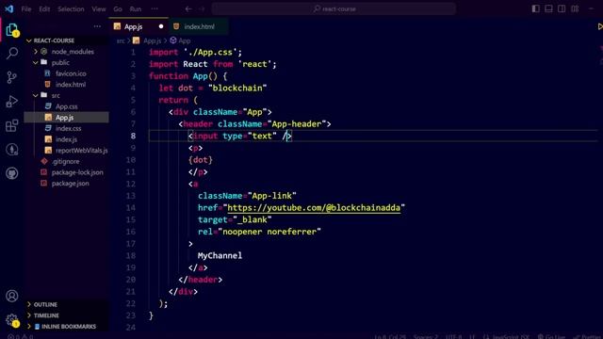The width and height of the screenshot is (603, 339).
Task: Open the Go menu
Action: coord(118,8)
